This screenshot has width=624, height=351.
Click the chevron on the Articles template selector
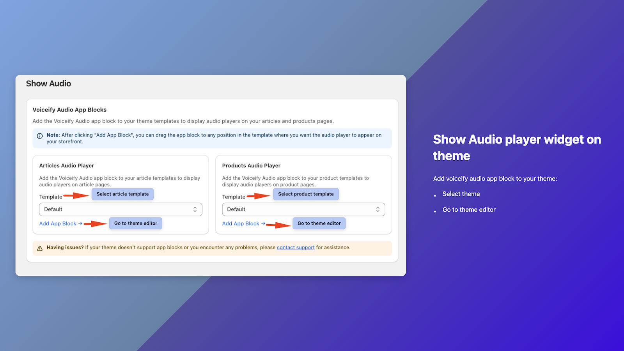point(195,209)
